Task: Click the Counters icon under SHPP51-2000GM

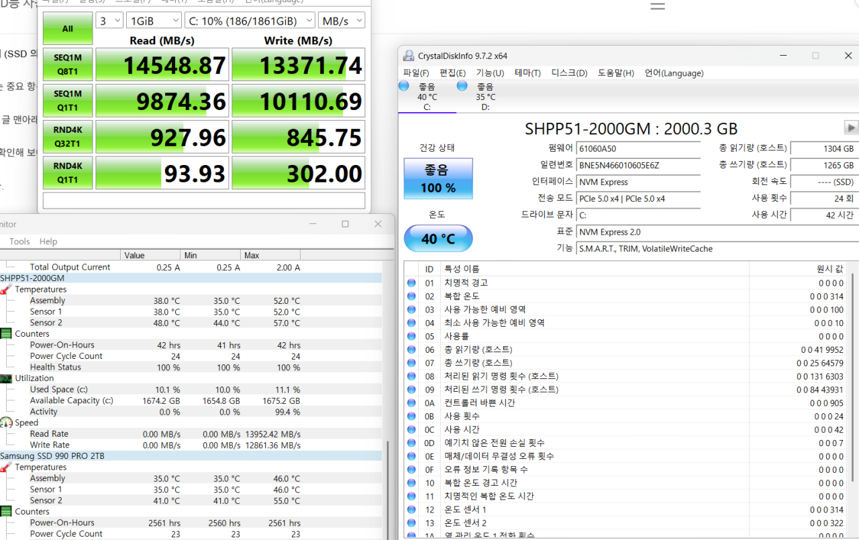Action: click(x=5, y=333)
